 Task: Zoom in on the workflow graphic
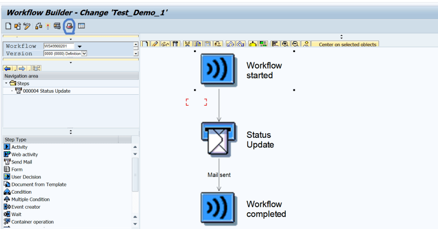(285, 44)
